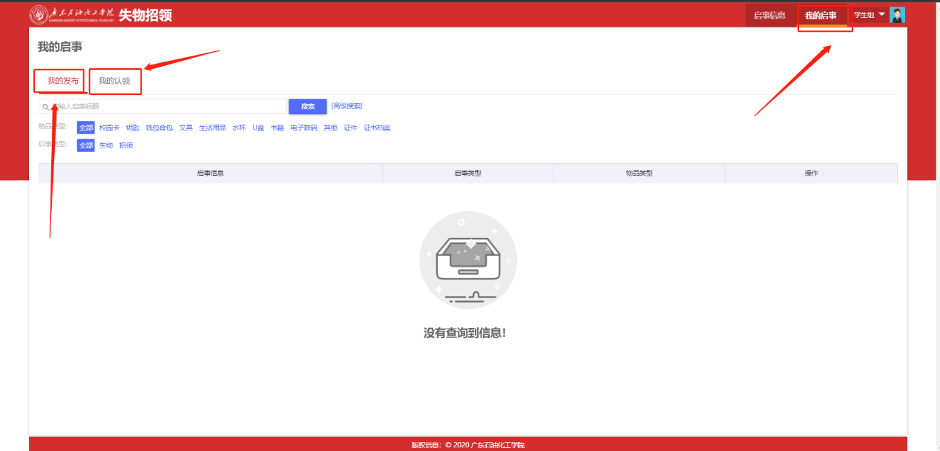
Task: Filter item type by 校园卡
Action: pos(109,128)
